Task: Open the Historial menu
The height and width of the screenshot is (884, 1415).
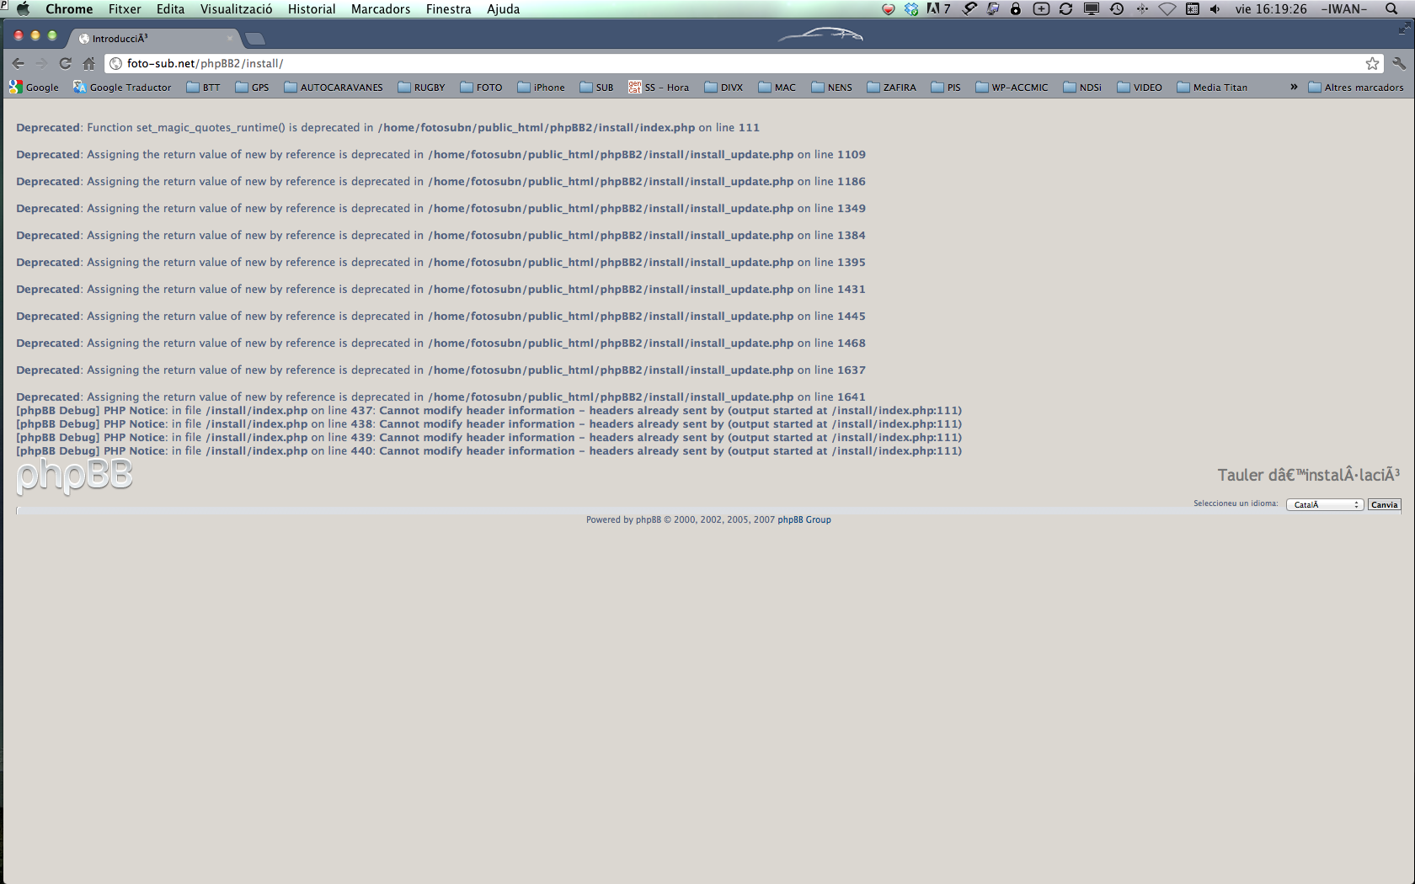Action: [312, 9]
